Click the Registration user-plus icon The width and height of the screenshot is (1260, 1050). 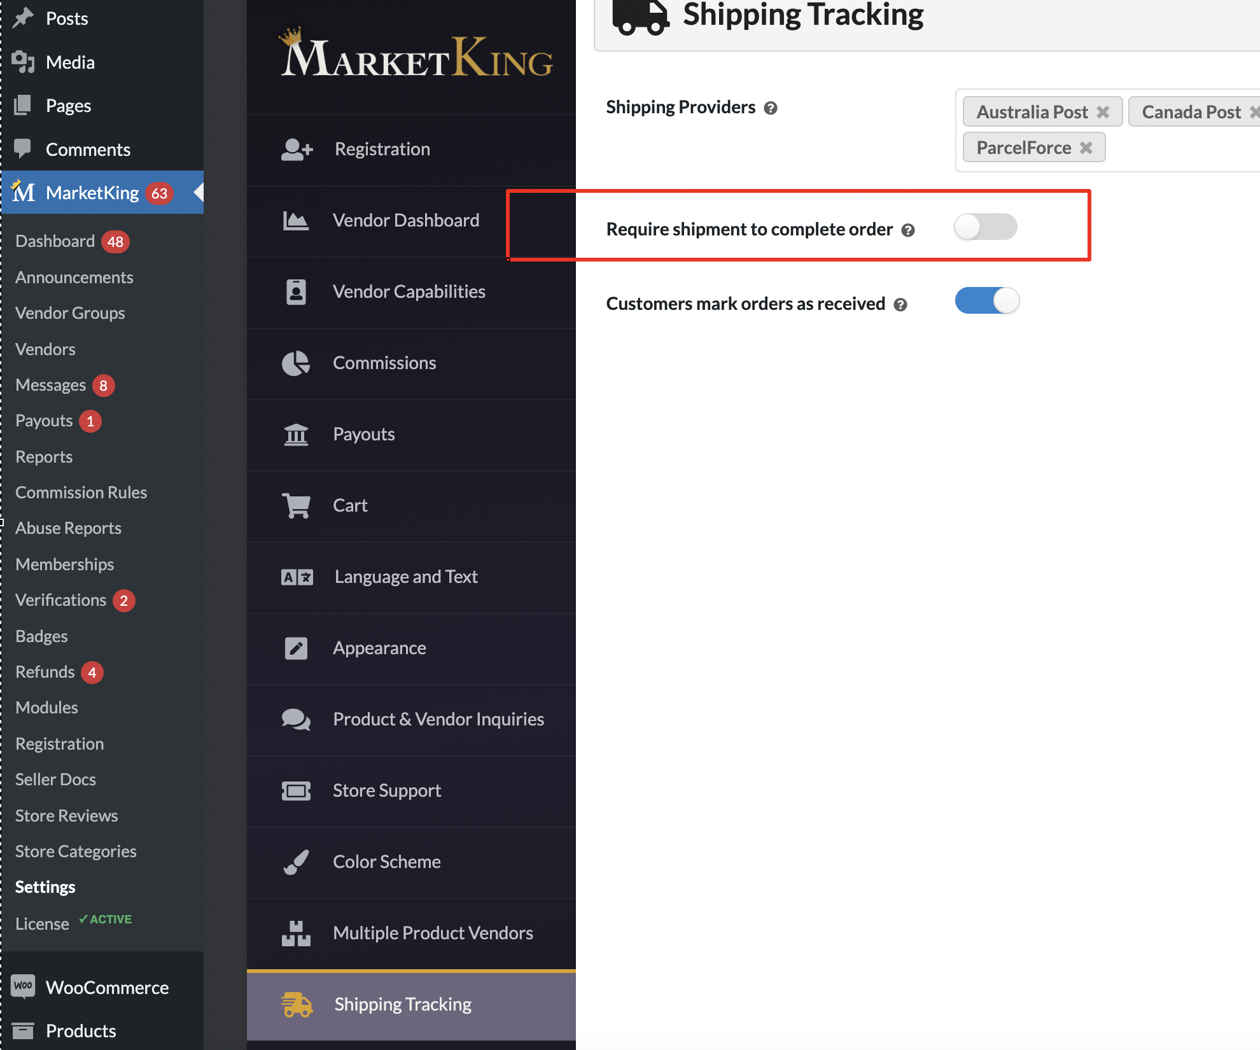[x=297, y=150]
